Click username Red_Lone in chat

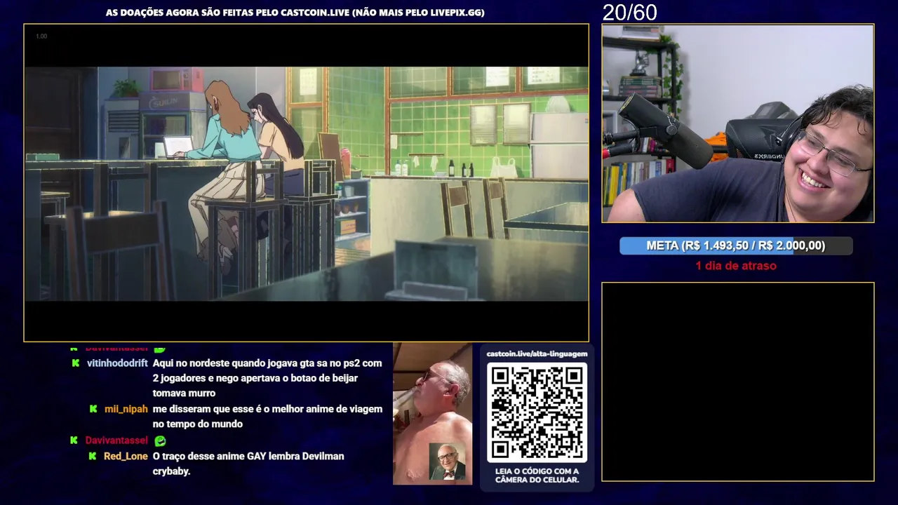click(126, 456)
